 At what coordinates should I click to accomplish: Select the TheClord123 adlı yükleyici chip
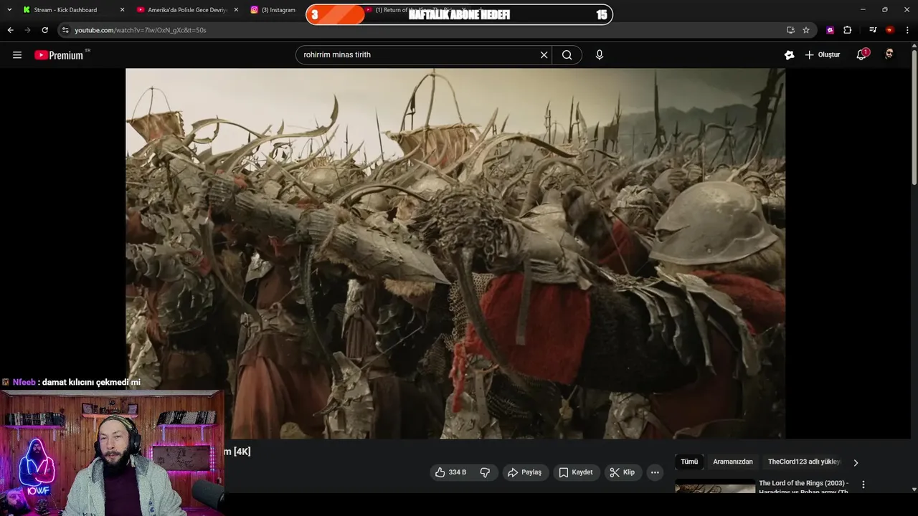click(804, 462)
